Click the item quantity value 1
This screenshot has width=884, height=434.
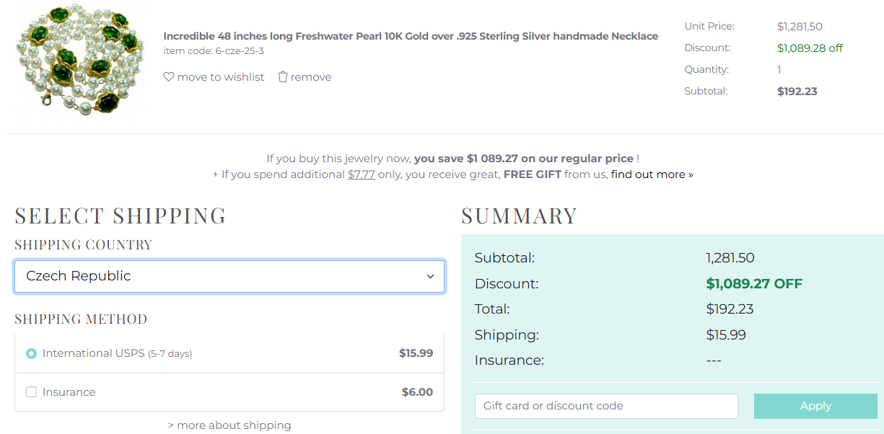coord(779,70)
